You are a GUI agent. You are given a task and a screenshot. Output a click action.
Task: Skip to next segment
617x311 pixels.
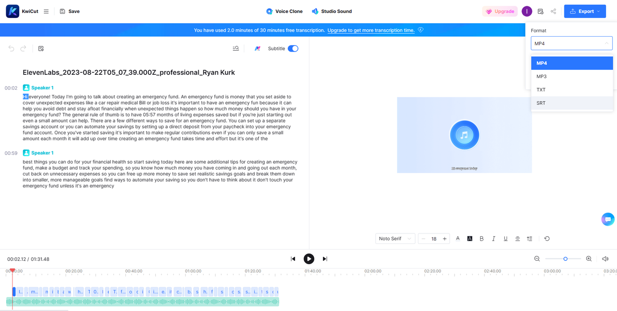[325, 259]
